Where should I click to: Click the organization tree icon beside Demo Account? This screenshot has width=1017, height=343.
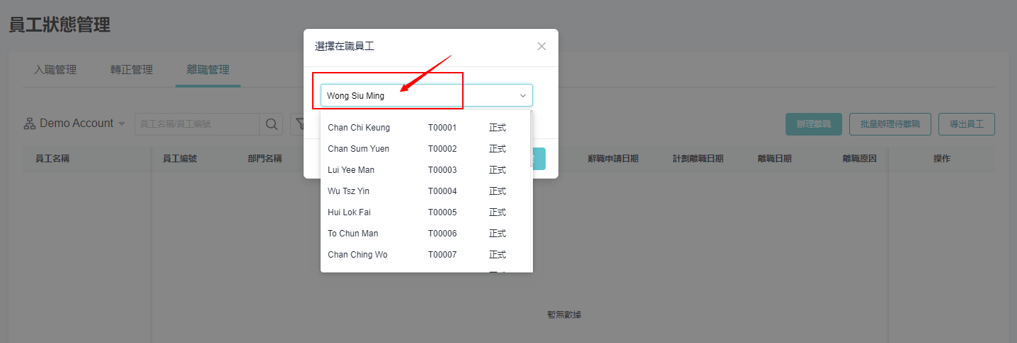pos(30,124)
